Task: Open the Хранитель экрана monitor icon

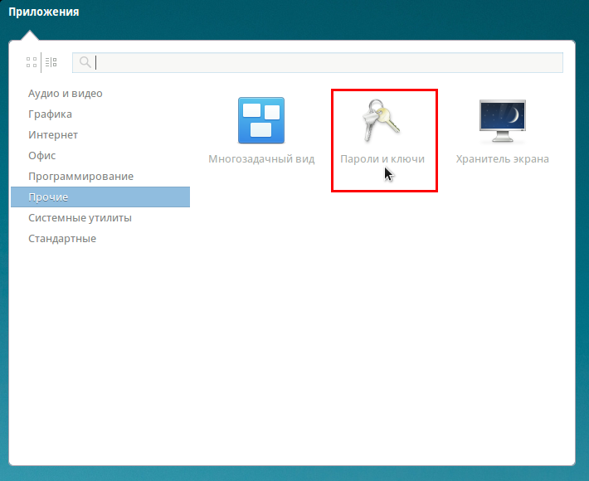Action: [x=503, y=121]
